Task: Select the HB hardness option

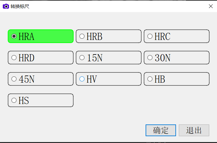Action: (x=176, y=79)
